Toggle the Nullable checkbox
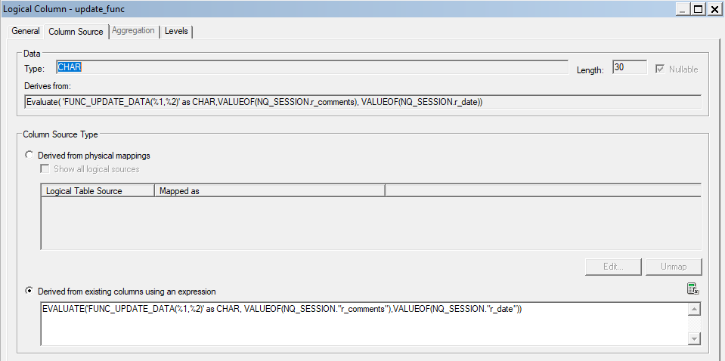 click(659, 69)
